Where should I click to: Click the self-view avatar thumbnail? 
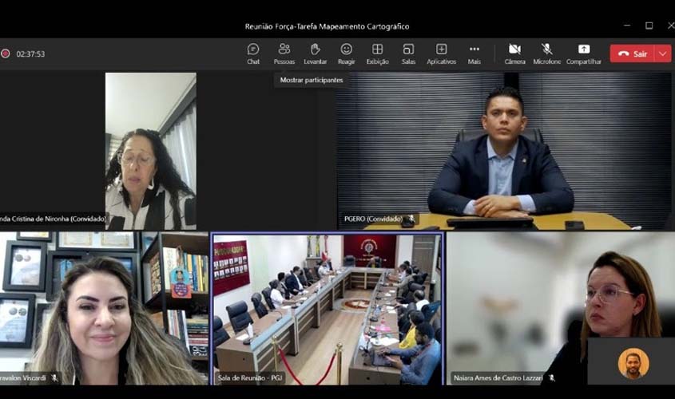[633, 363]
